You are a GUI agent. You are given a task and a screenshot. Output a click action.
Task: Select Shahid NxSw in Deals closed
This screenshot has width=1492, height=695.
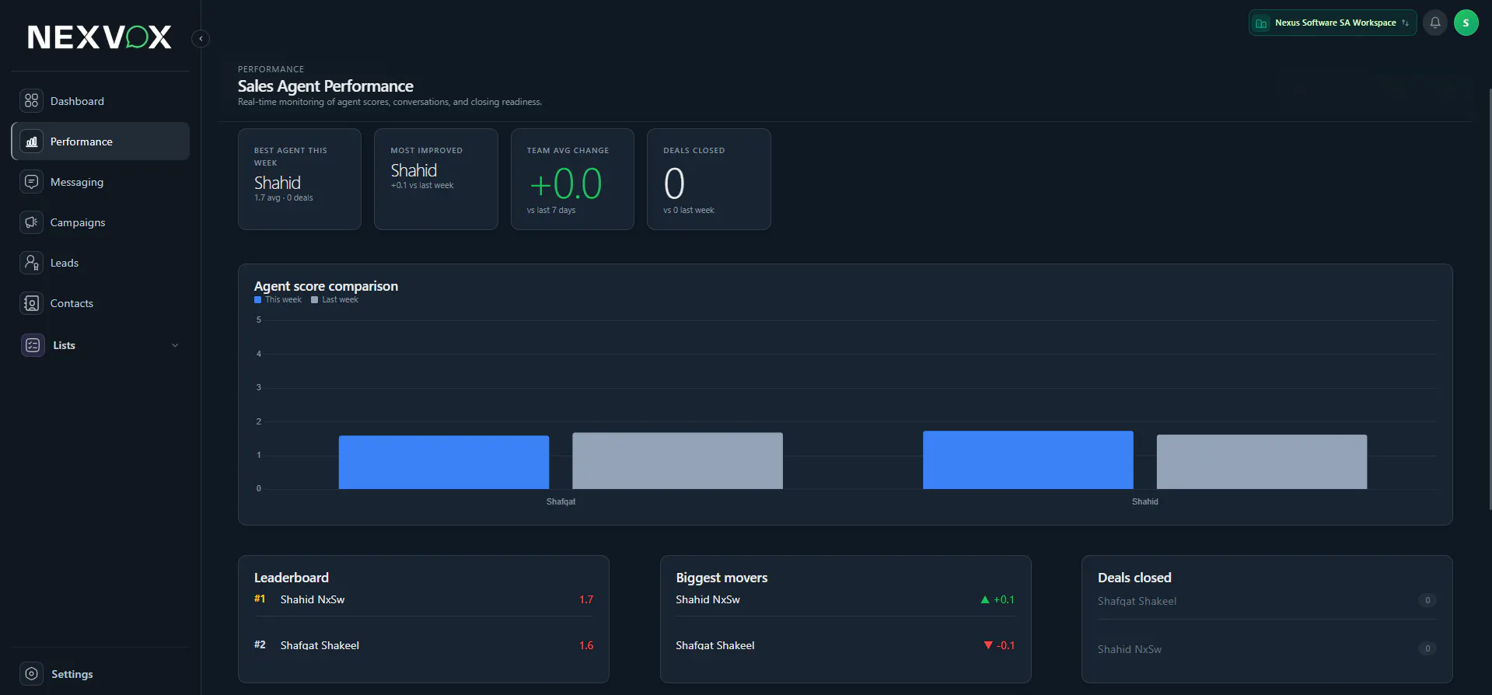point(1130,649)
